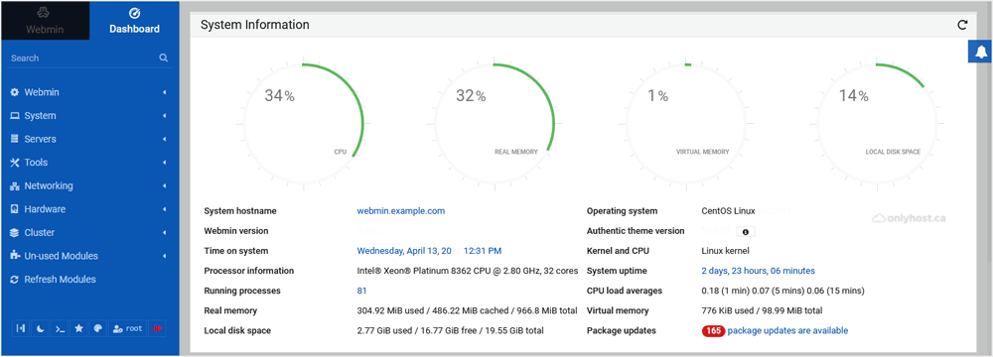Open the command shell terminal icon
993x357 pixels.
tap(60, 328)
